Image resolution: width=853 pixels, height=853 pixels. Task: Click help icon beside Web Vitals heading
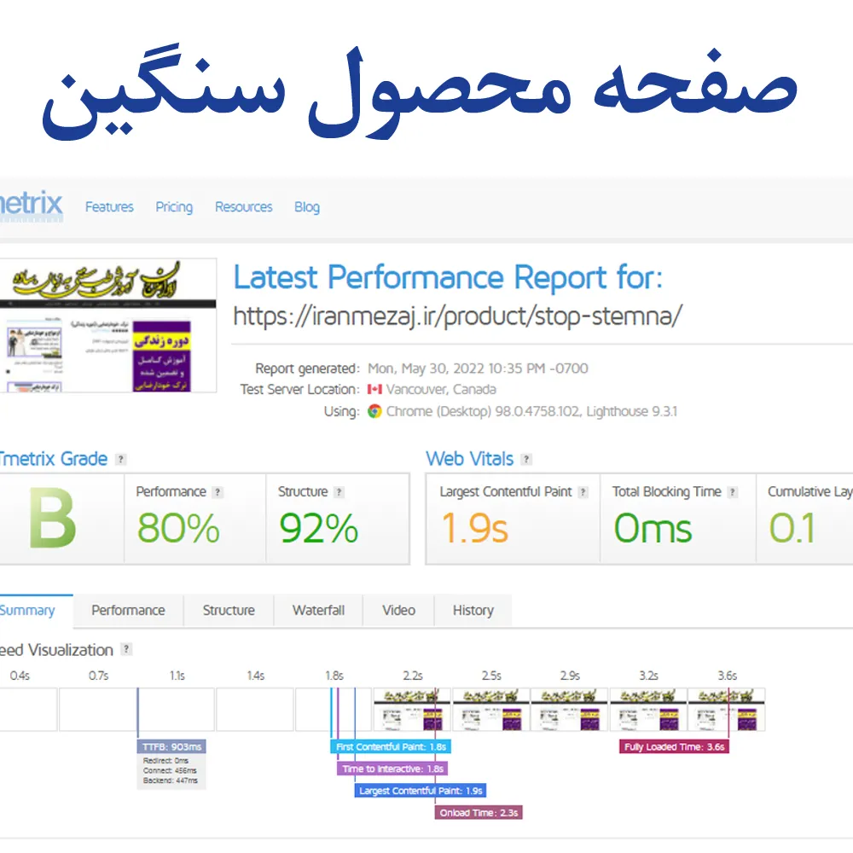point(526,459)
